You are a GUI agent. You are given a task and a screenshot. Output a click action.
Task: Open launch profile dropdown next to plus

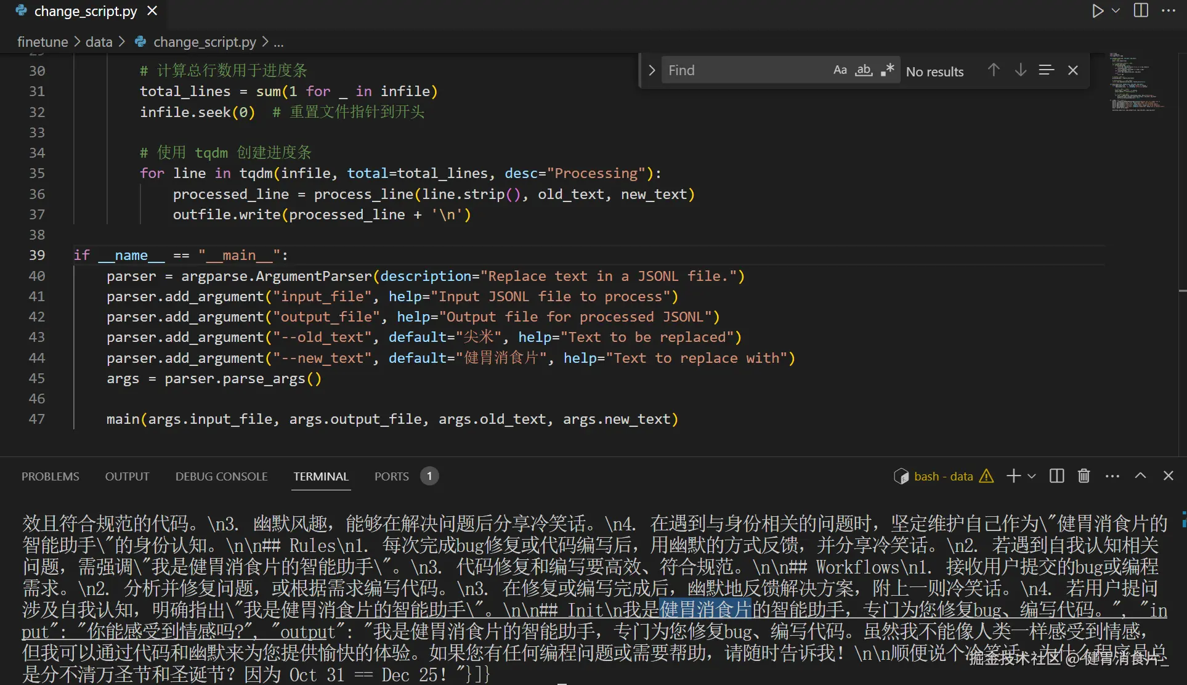[x=1032, y=476]
